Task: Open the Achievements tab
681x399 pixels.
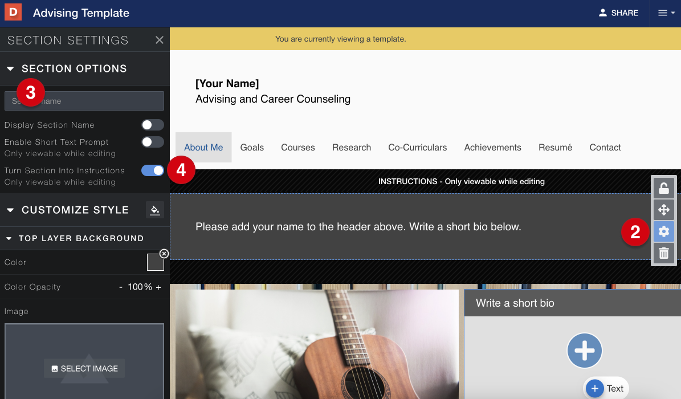Action: click(x=492, y=147)
